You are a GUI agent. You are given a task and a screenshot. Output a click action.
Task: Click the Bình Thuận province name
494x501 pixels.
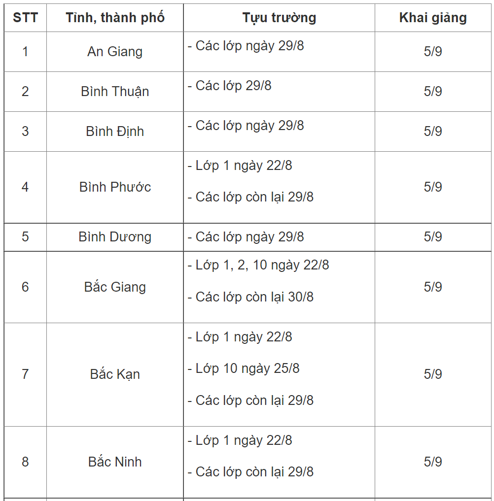point(115,92)
